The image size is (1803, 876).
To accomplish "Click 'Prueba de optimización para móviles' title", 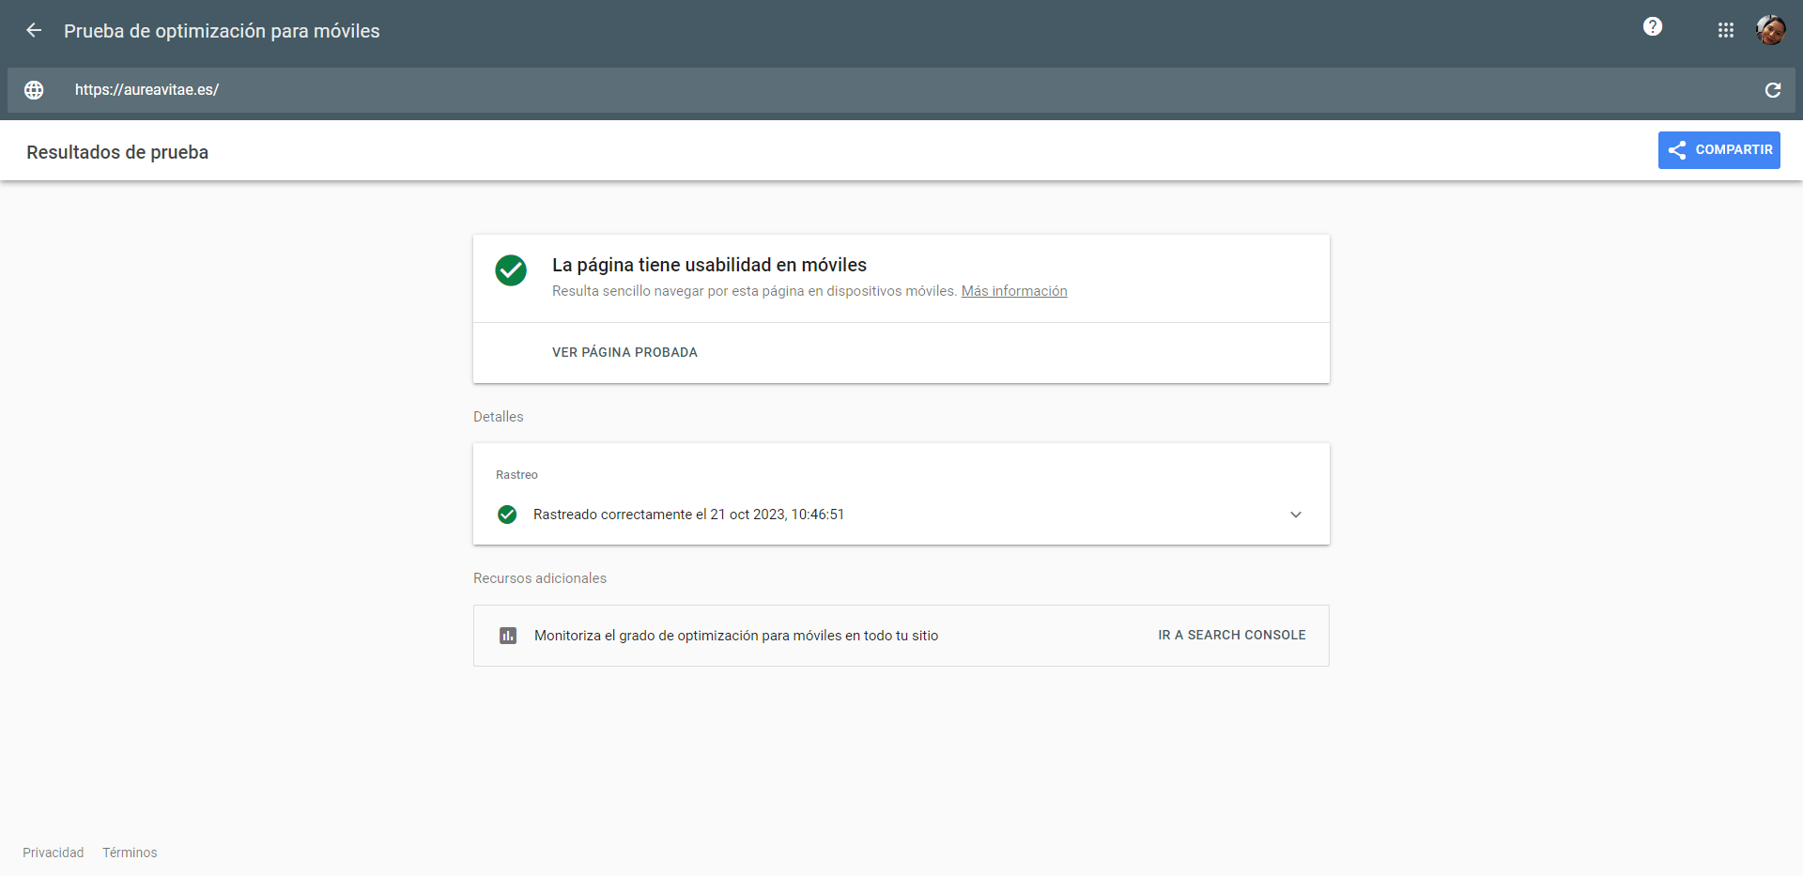I will coord(222,31).
